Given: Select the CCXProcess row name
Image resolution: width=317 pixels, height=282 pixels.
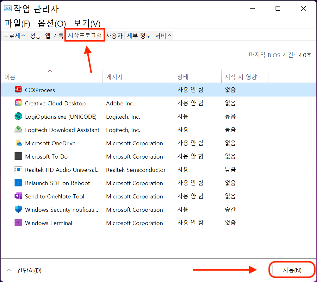Looking at the screenshot, I should click(40, 90).
